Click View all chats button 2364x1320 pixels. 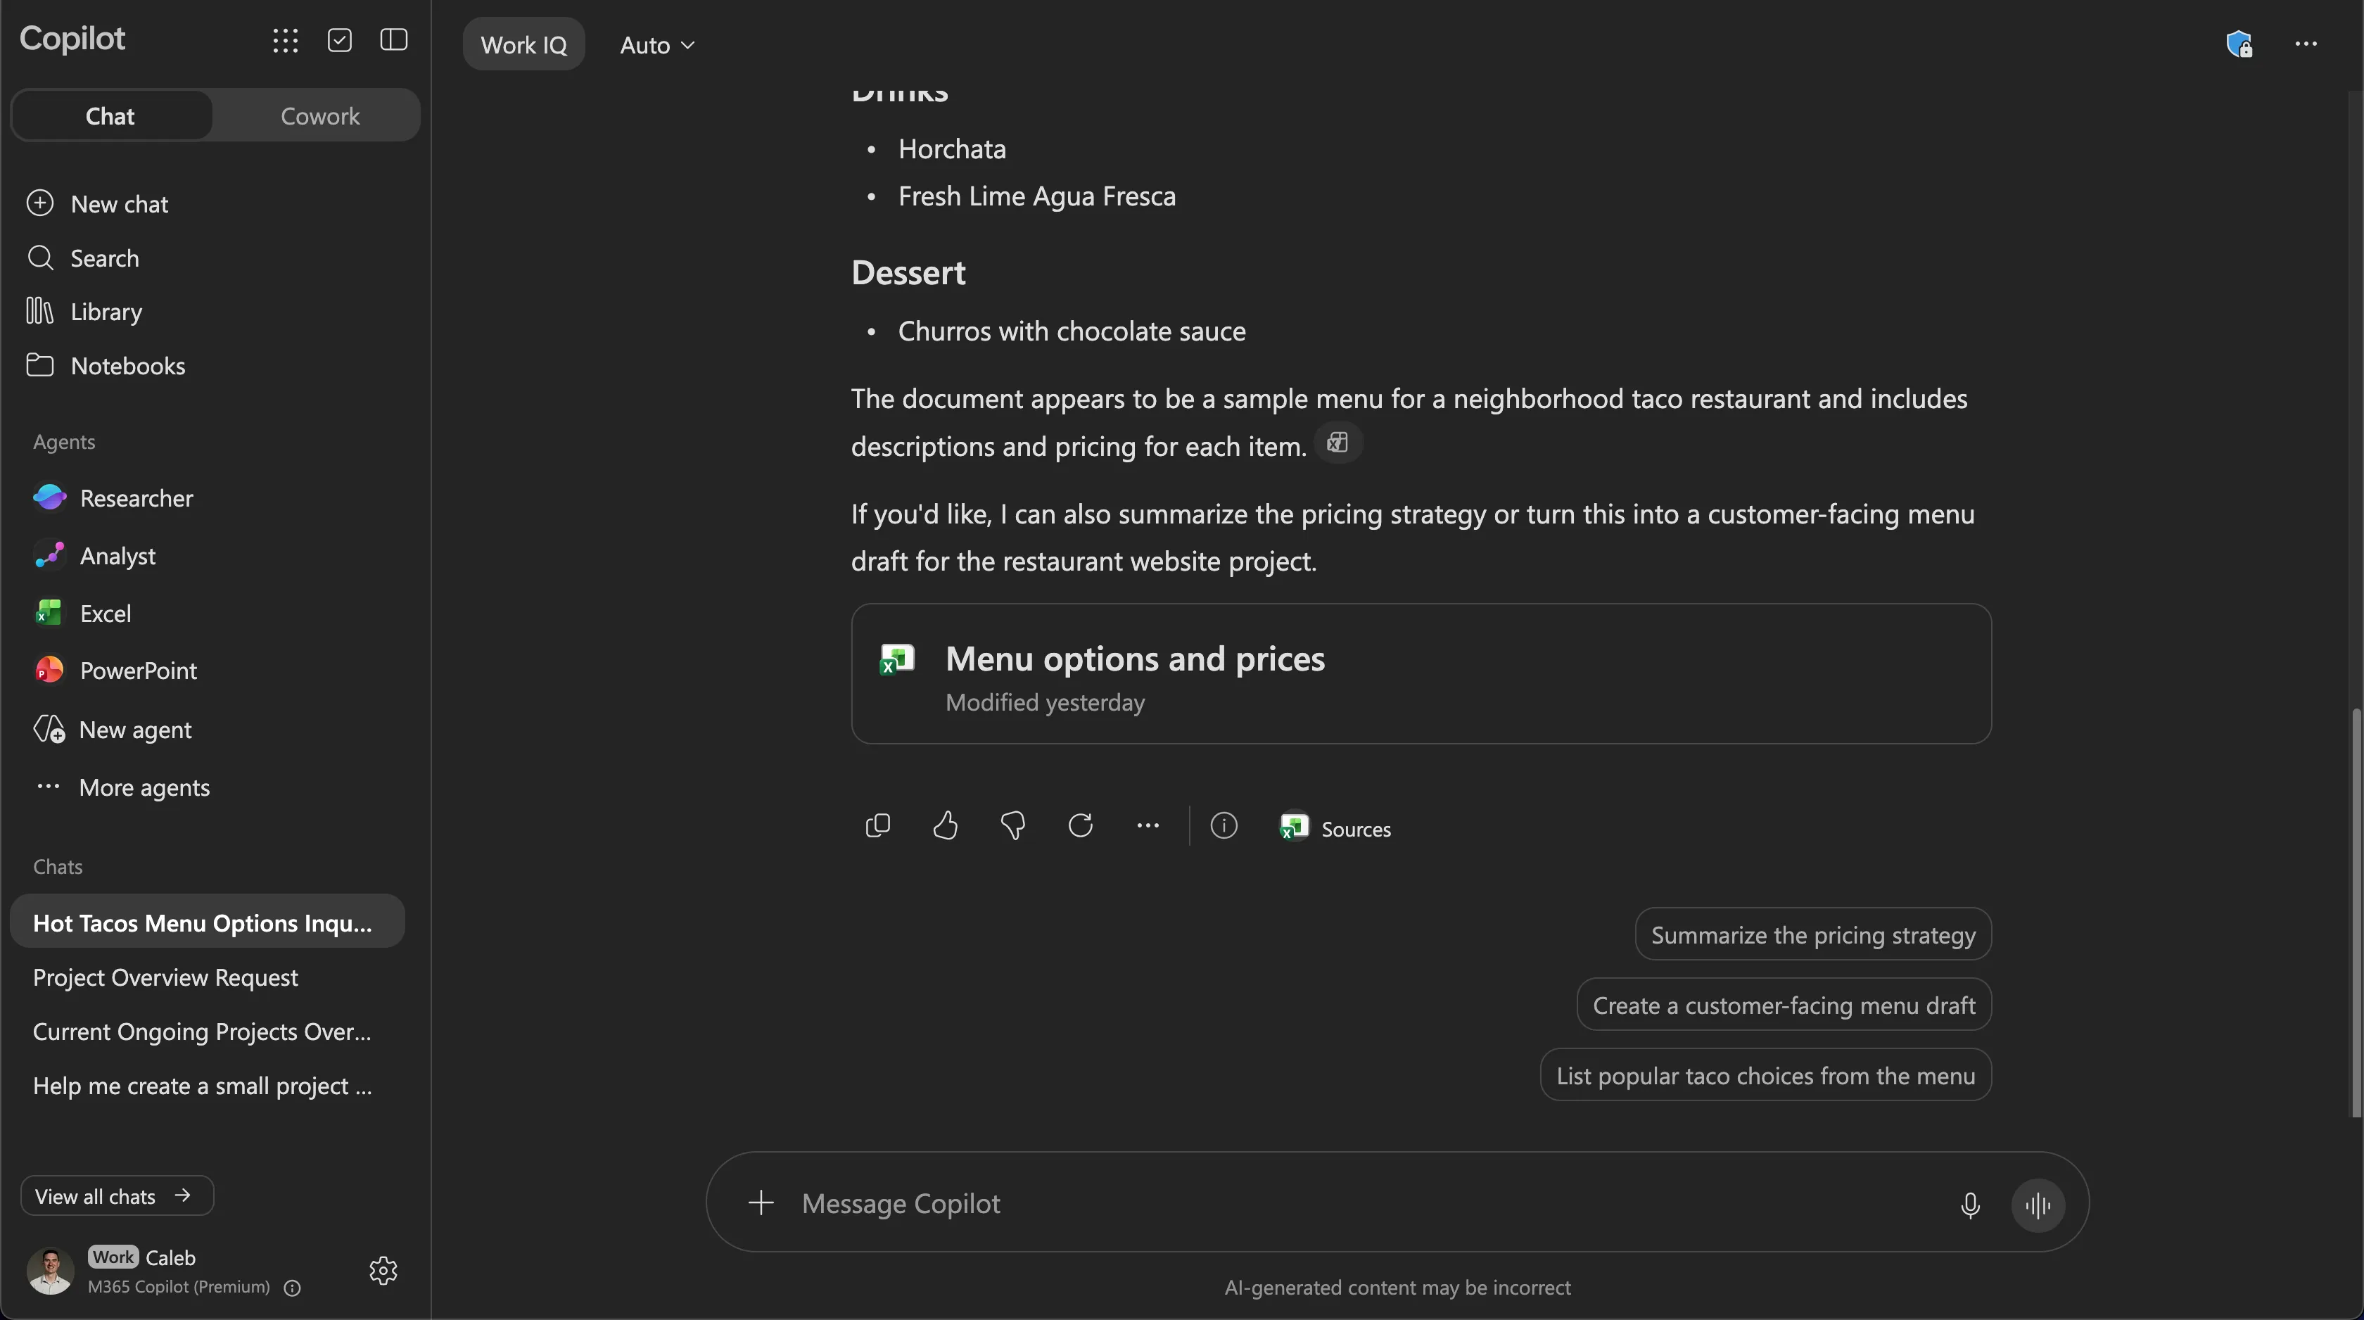coord(117,1196)
